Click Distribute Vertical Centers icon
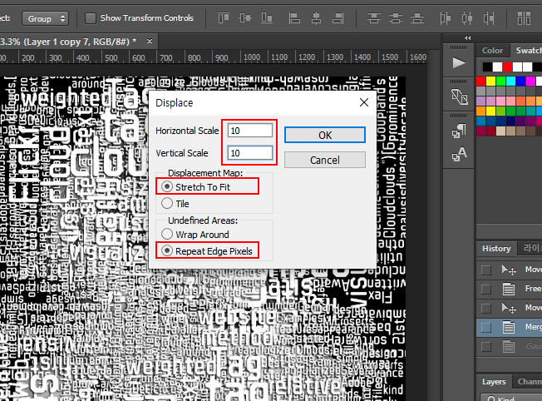This screenshot has width=542, height=401. 395,18
